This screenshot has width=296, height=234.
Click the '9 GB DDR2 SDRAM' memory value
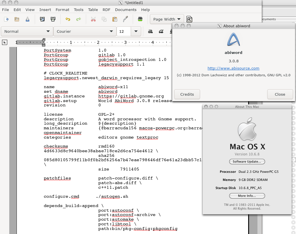[x=253, y=180]
